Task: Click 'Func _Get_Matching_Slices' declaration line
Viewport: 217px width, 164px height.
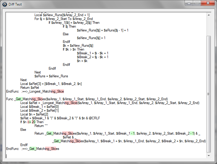Action: 87,99
